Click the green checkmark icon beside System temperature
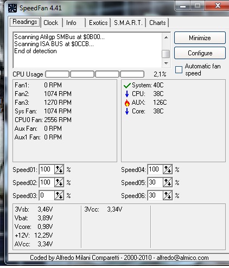The width and height of the screenshot is (229, 268). point(127,85)
